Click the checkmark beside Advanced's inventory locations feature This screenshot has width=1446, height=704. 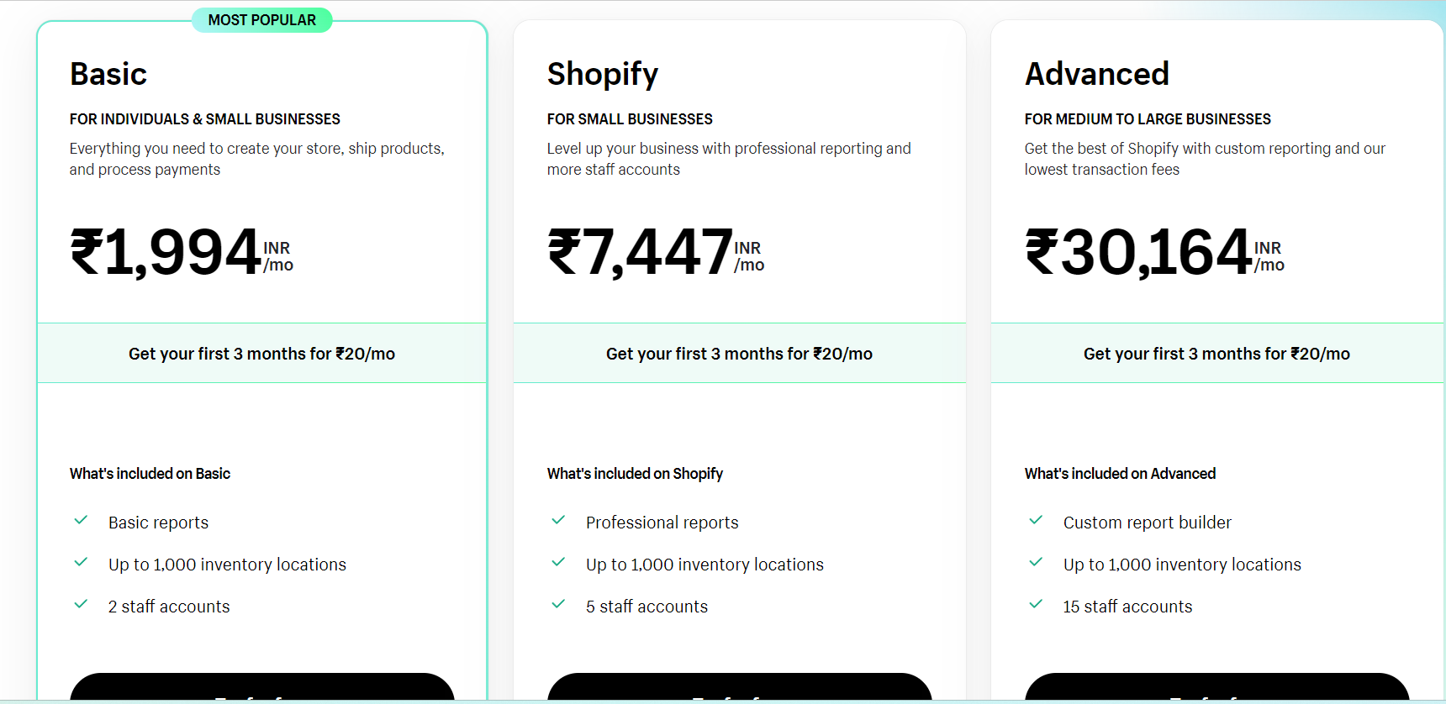[1036, 563]
